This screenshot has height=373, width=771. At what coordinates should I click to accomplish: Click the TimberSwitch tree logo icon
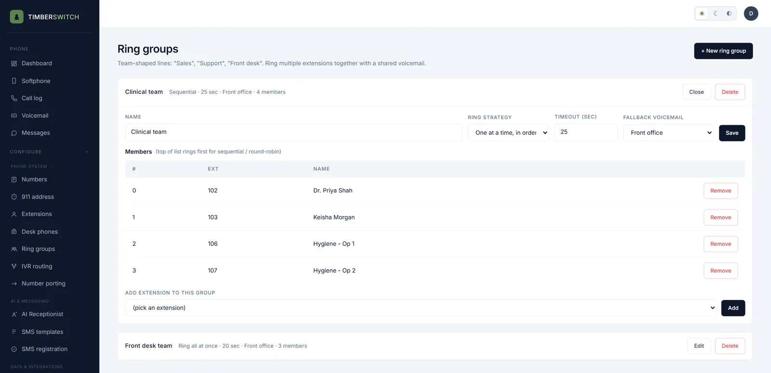click(16, 17)
